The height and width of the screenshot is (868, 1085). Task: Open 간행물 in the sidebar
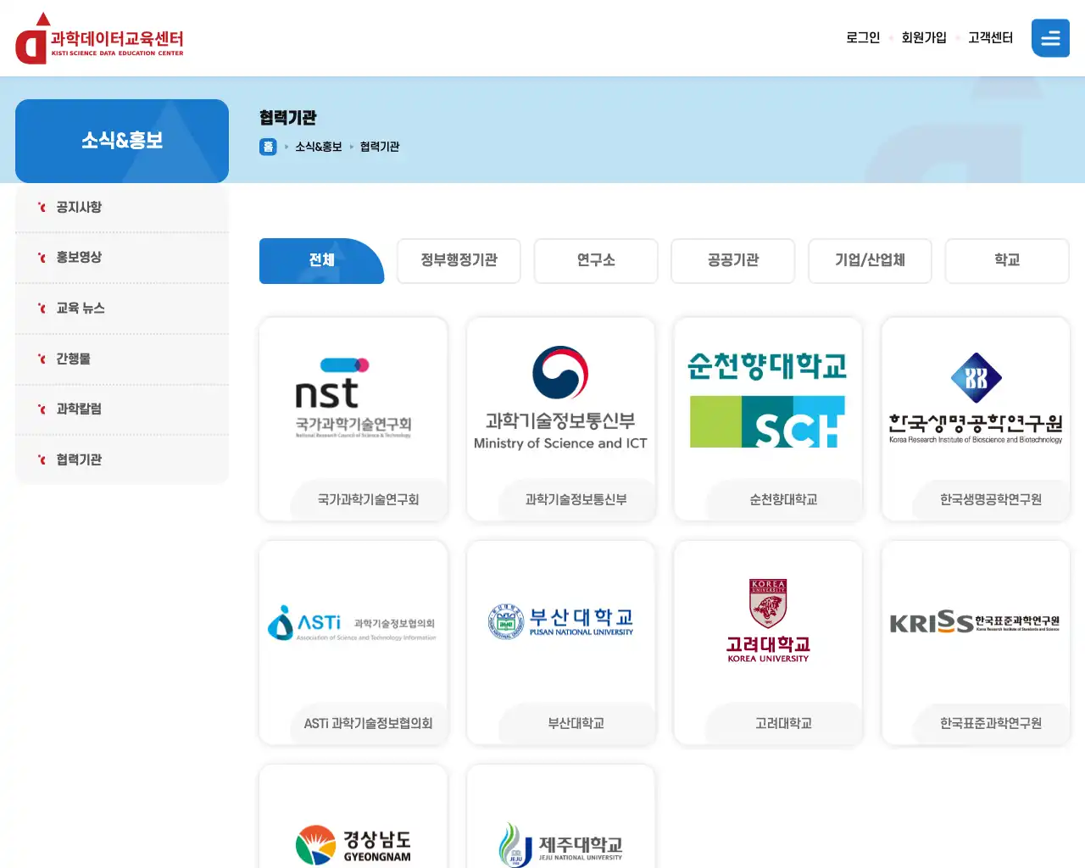(x=122, y=359)
